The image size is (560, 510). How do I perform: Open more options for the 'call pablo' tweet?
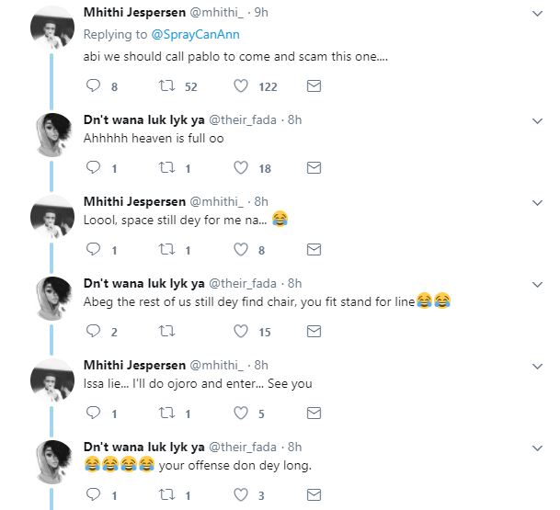(x=538, y=13)
